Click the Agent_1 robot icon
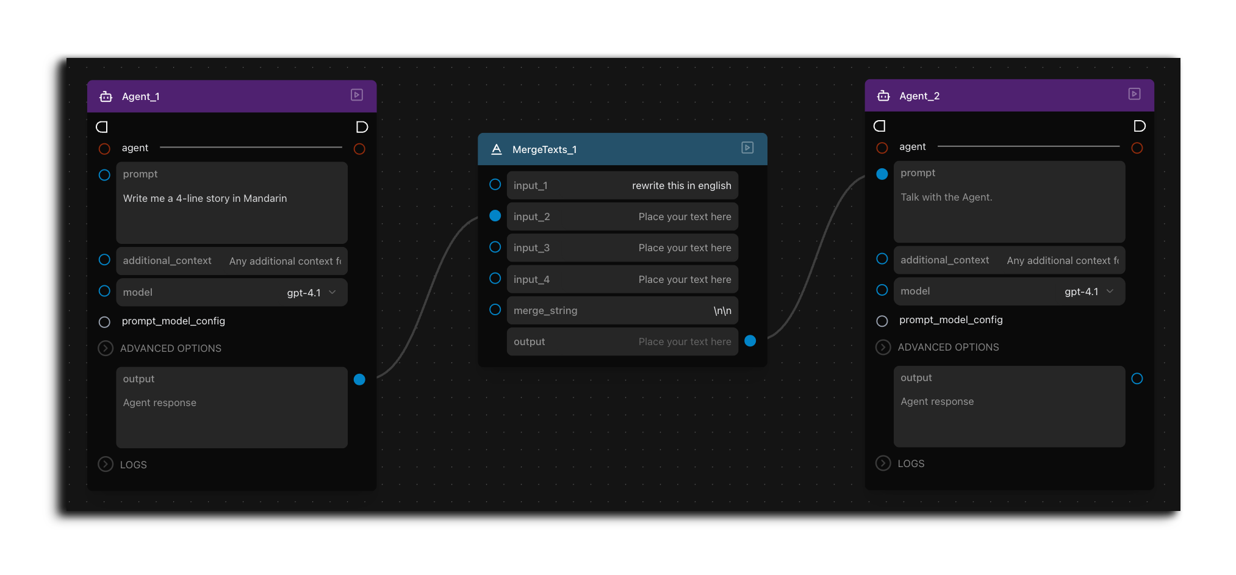Viewport: 1236px width, 575px height. point(106,96)
